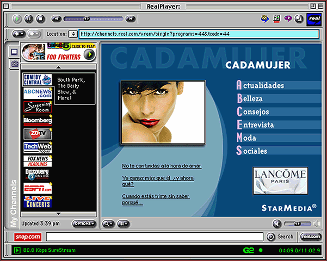Click the G2 indicator in the status bar

point(249,250)
